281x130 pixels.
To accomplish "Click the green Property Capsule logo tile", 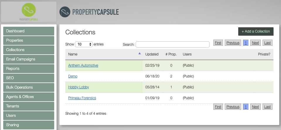I will pyautogui.click(x=29, y=12).
